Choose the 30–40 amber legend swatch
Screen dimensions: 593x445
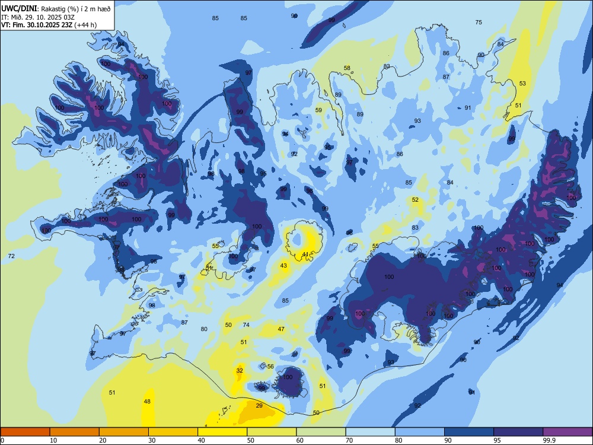(x=173, y=432)
